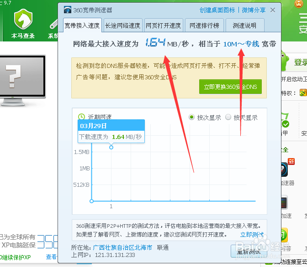Close the 360宽带测速器 dialog
The image size is (307, 267).
click(273, 10)
